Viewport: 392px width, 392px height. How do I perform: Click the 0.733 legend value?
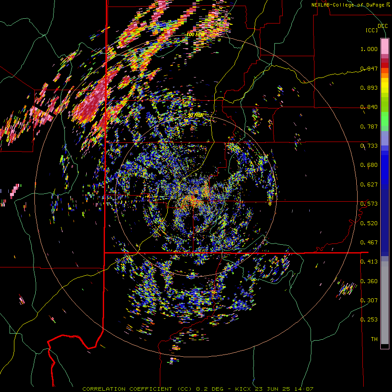click(x=369, y=146)
